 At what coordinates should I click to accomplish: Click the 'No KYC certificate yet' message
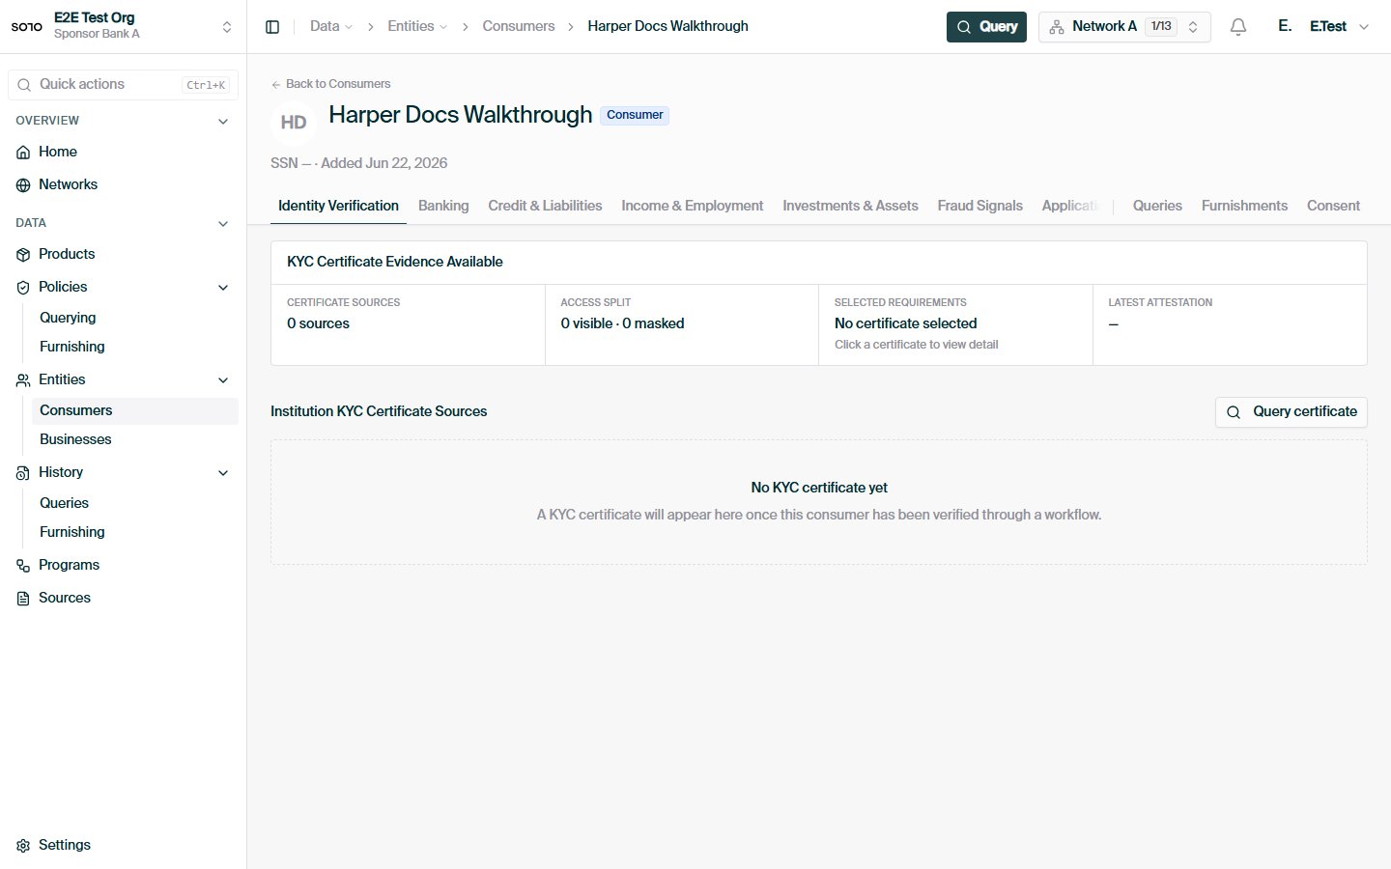819,488
